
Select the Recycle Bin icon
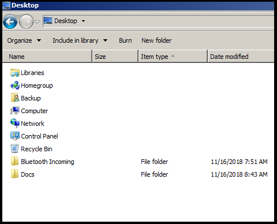(15, 149)
